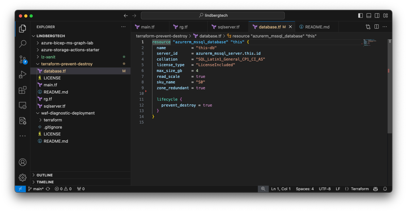Toggle the bottom Panel visibility
Viewport: 407px width, 212px height.
click(x=369, y=15)
